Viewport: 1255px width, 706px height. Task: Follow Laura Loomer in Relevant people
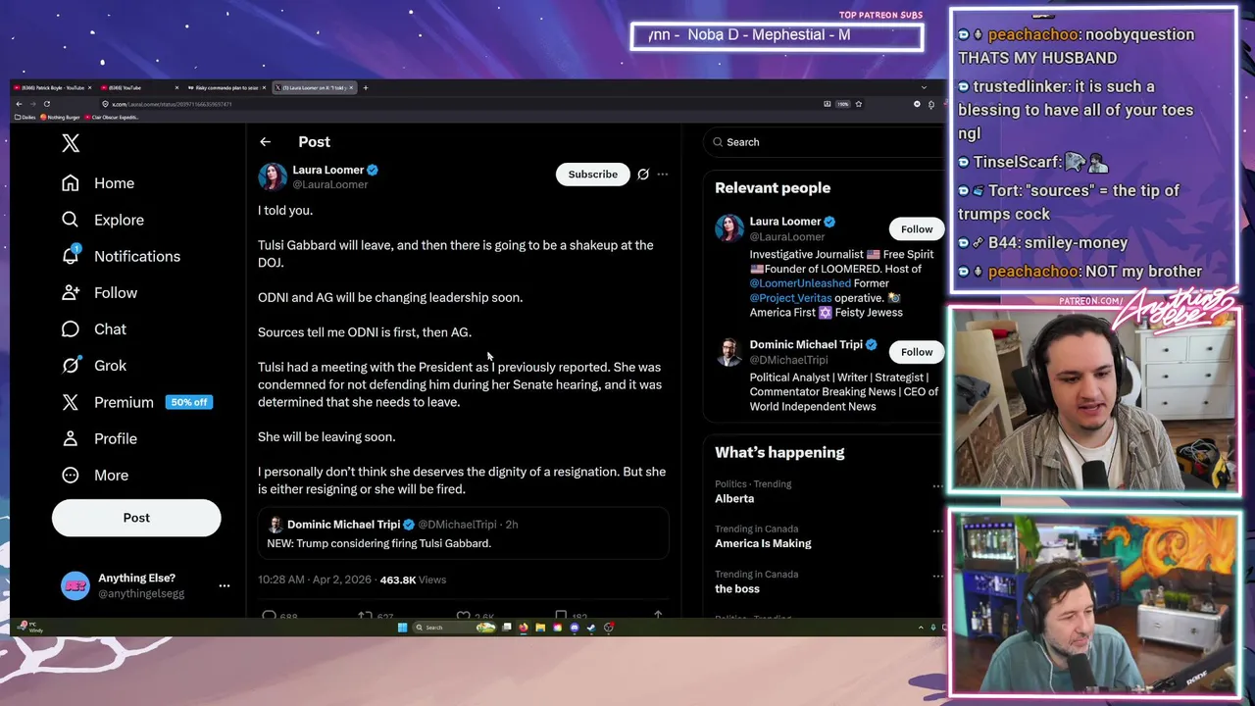point(917,228)
